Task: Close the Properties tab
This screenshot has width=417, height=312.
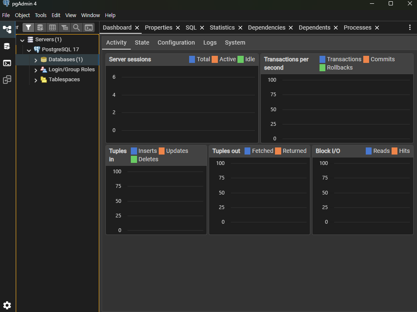Action: point(178,27)
